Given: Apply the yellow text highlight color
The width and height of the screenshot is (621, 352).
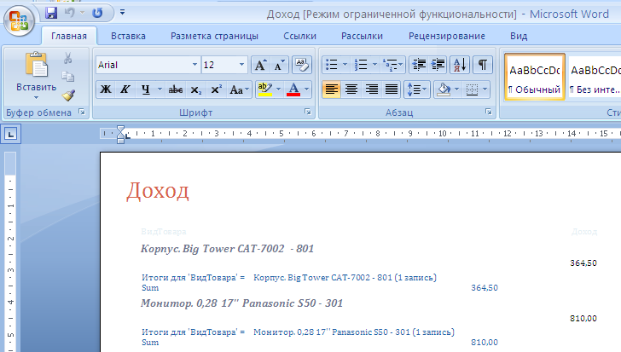Looking at the screenshot, I should [x=264, y=89].
